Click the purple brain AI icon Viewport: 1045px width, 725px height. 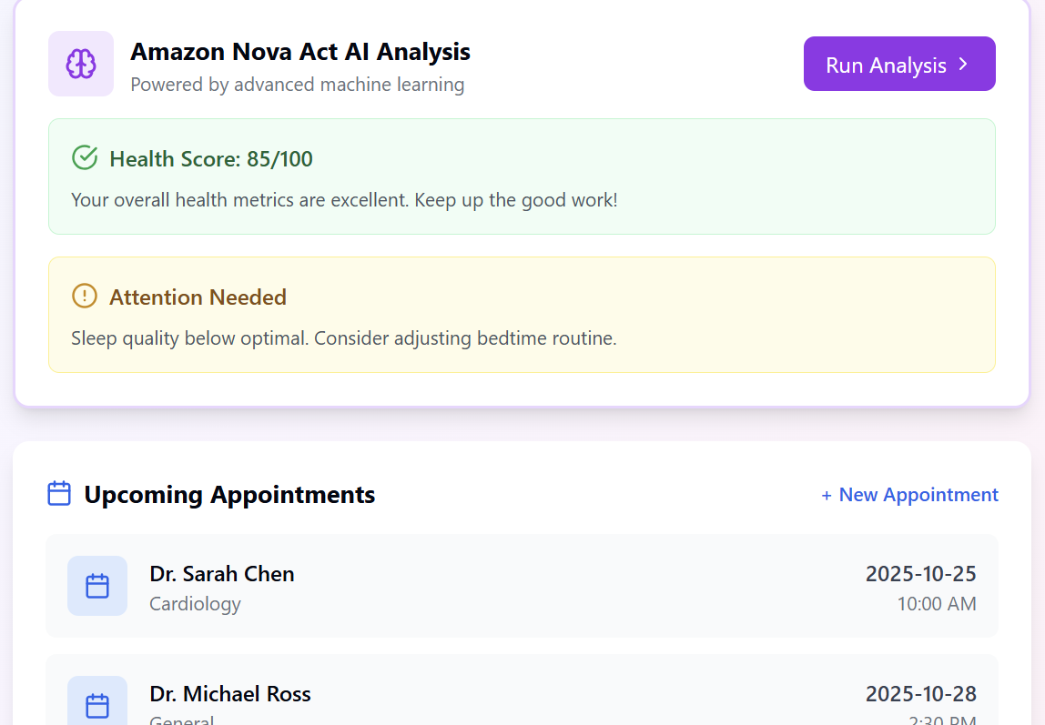coord(81,64)
